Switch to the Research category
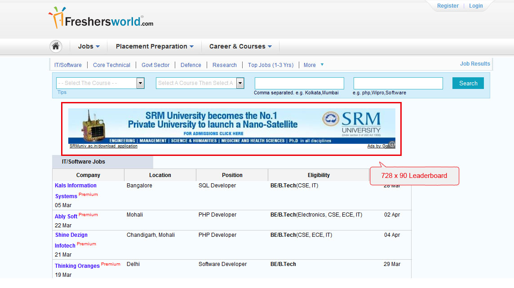The width and height of the screenshot is (514, 288). pyautogui.click(x=225, y=65)
